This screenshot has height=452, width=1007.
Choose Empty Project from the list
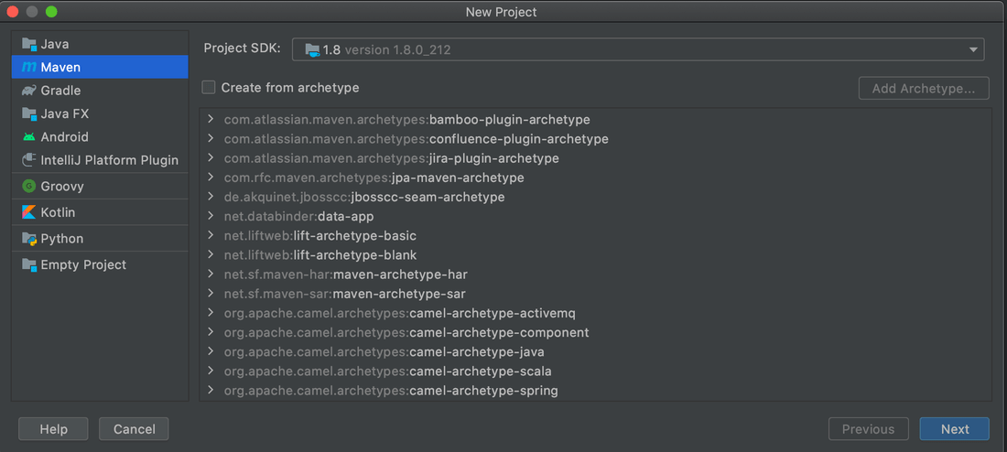point(83,265)
